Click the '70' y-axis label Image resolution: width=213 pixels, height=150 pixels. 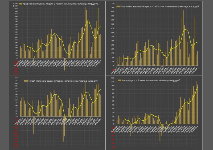tap(113, 97)
